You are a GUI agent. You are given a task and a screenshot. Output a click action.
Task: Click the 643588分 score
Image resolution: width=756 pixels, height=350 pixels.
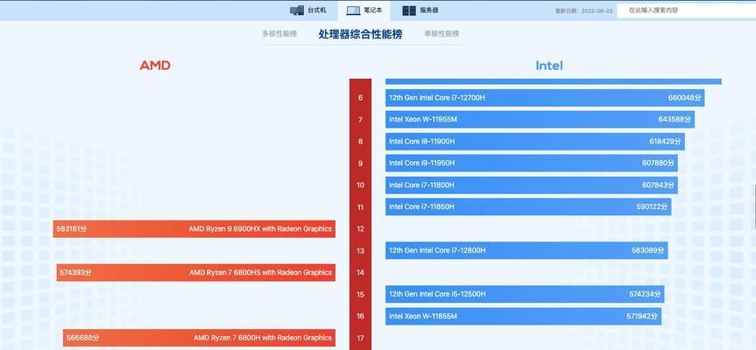click(x=675, y=119)
